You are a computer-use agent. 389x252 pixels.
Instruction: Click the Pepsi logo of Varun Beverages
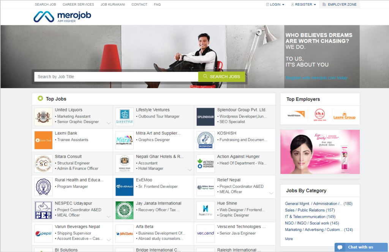(43, 233)
